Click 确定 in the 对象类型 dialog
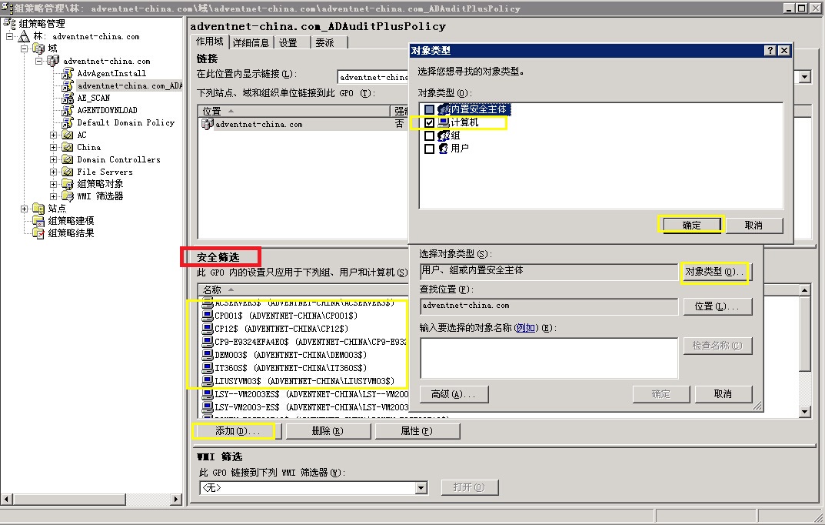Viewport: 825px width, 525px height. [x=691, y=226]
